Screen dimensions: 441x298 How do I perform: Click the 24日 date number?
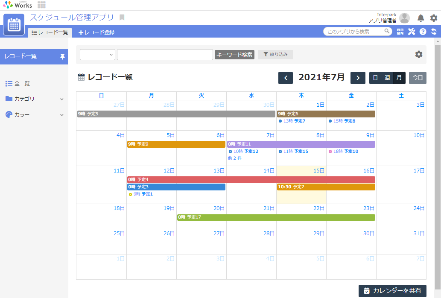tap(419, 208)
